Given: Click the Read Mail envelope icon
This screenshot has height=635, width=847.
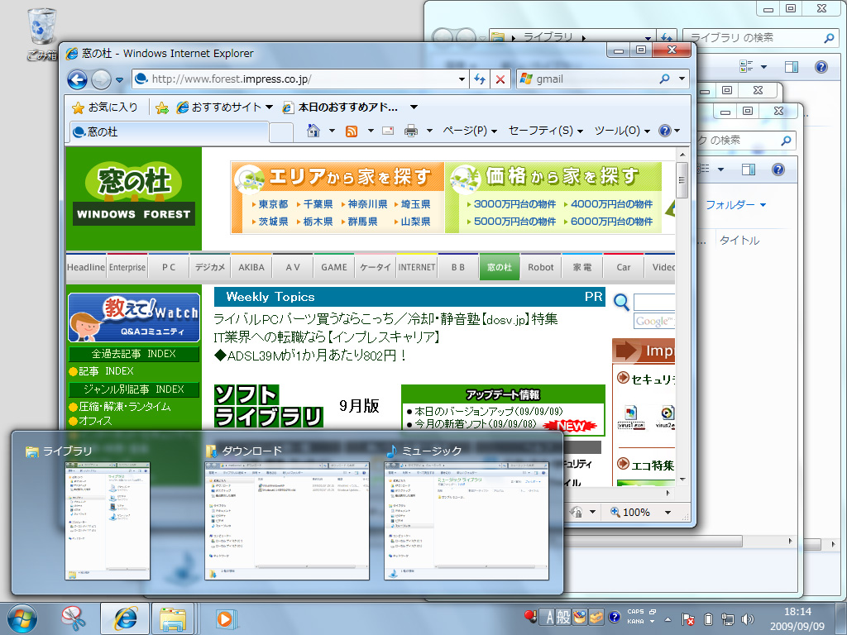Looking at the screenshot, I should tap(387, 130).
